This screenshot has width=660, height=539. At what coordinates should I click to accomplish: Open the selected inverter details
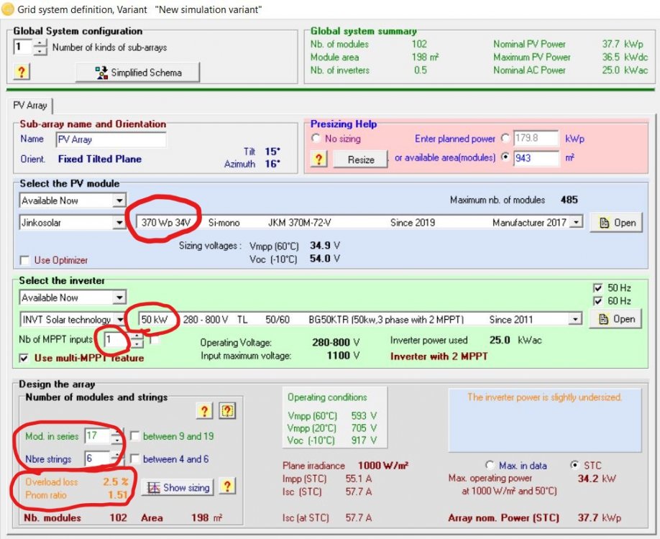coord(616,319)
